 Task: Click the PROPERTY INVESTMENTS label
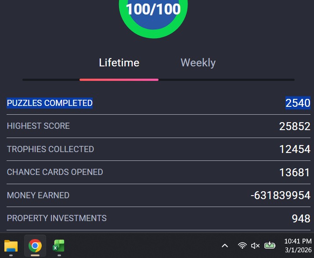[57, 218]
